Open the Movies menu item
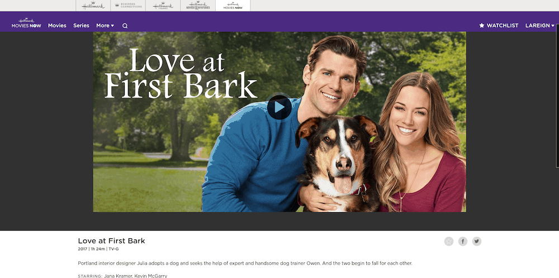 pyautogui.click(x=57, y=26)
